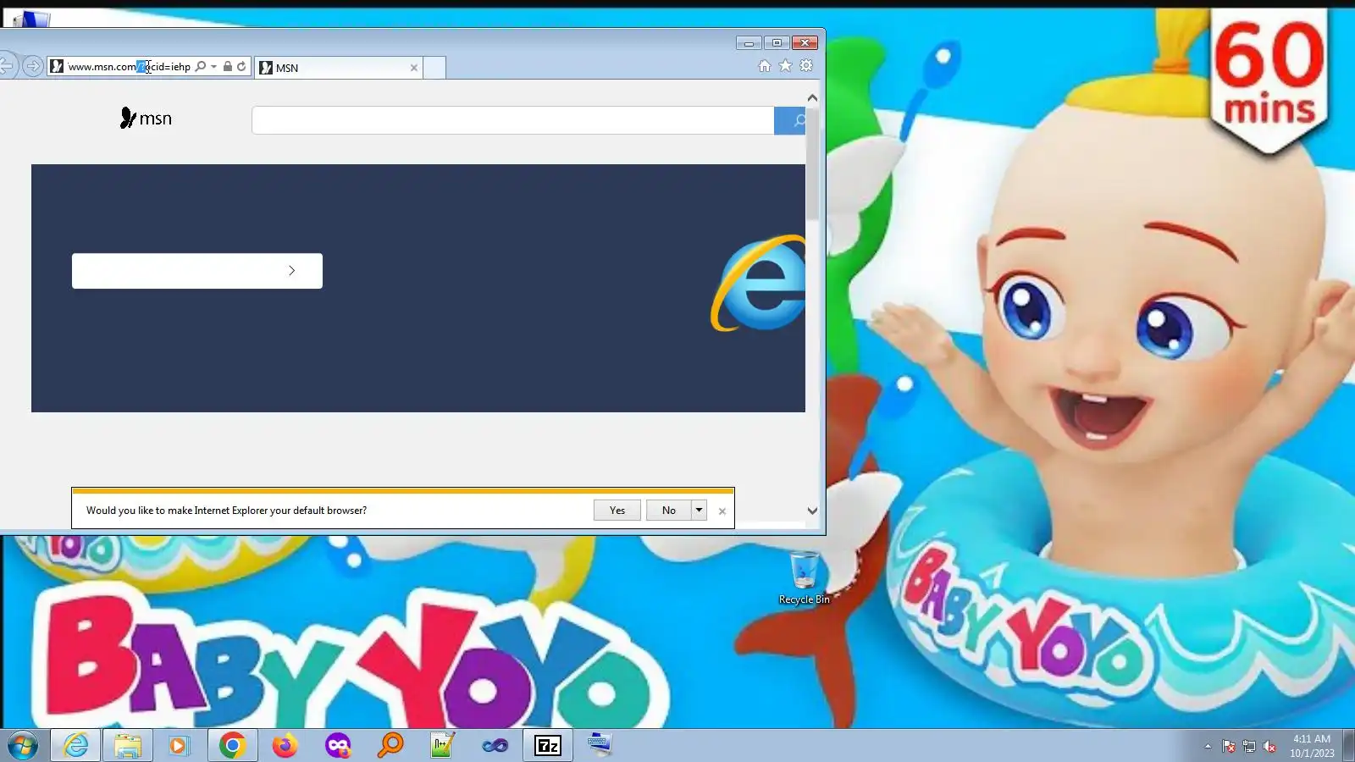Click Yes to make Internet Explorer default
The height and width of the screenshot is (762, 1355).
617,511
